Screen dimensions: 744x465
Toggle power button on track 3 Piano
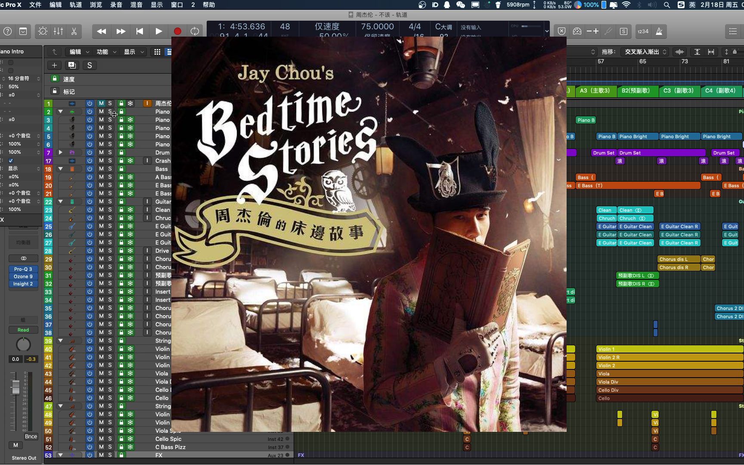coord(90,120)
